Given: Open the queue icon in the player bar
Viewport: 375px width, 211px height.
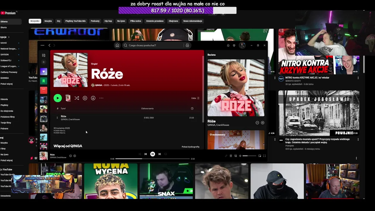Looking at the screenshot, I should click(231, 156).
